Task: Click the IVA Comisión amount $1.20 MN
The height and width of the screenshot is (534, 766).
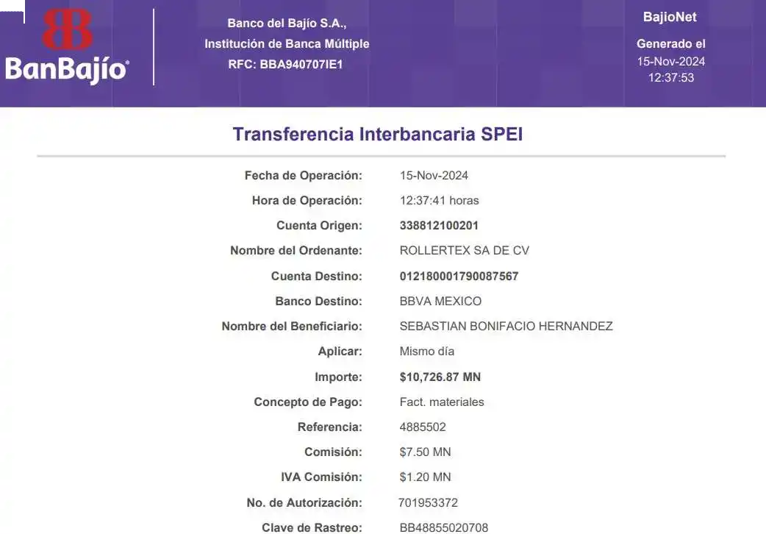Action: click(425, 477)
